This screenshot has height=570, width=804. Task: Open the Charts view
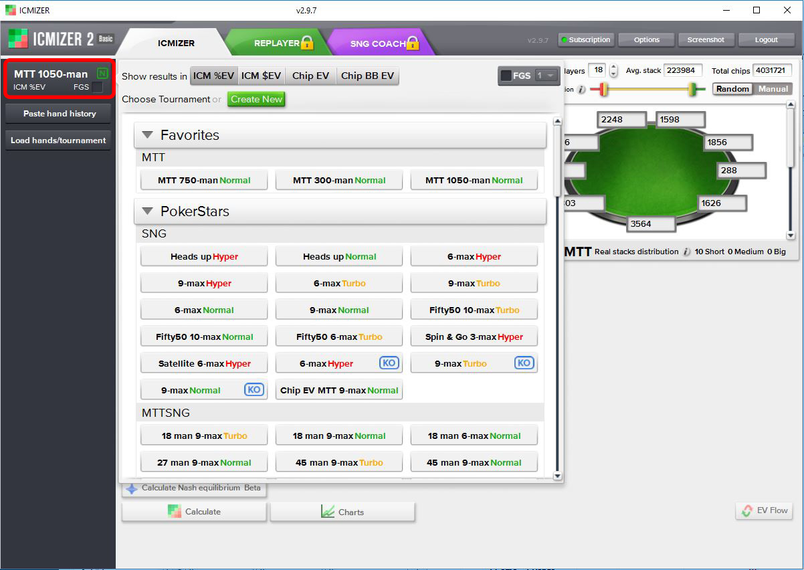coord(342,512)
